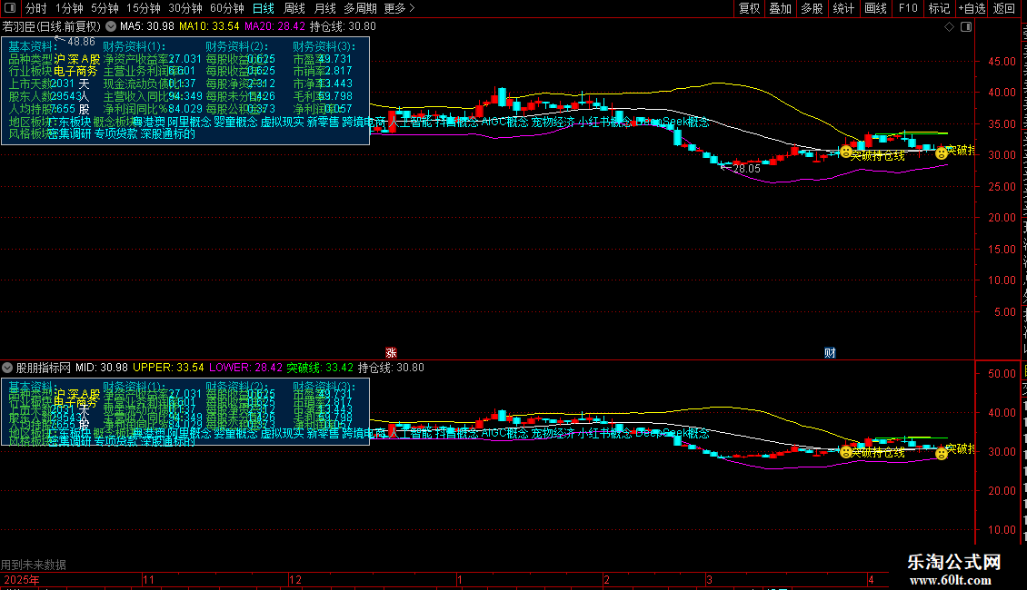
Task: Click 用到未来数据 notice text
Action: 34,565
